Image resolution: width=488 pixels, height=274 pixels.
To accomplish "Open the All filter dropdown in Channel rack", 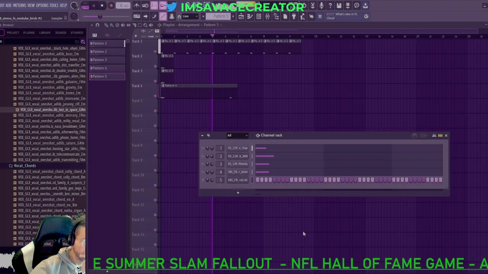I will click(x=237, y=135).
